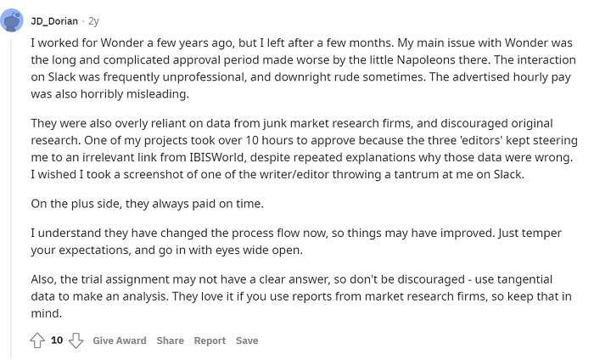594x360 pixels.
Task: Report this comment
Action: click(210, 340)
